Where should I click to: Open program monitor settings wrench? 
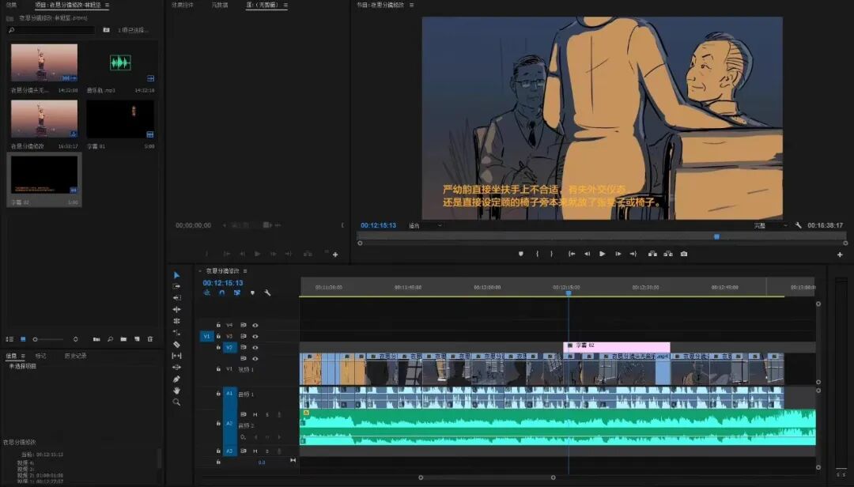799,225
